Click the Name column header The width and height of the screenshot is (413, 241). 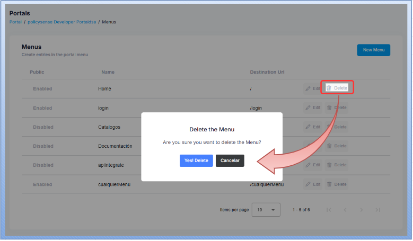click(108, 72)
